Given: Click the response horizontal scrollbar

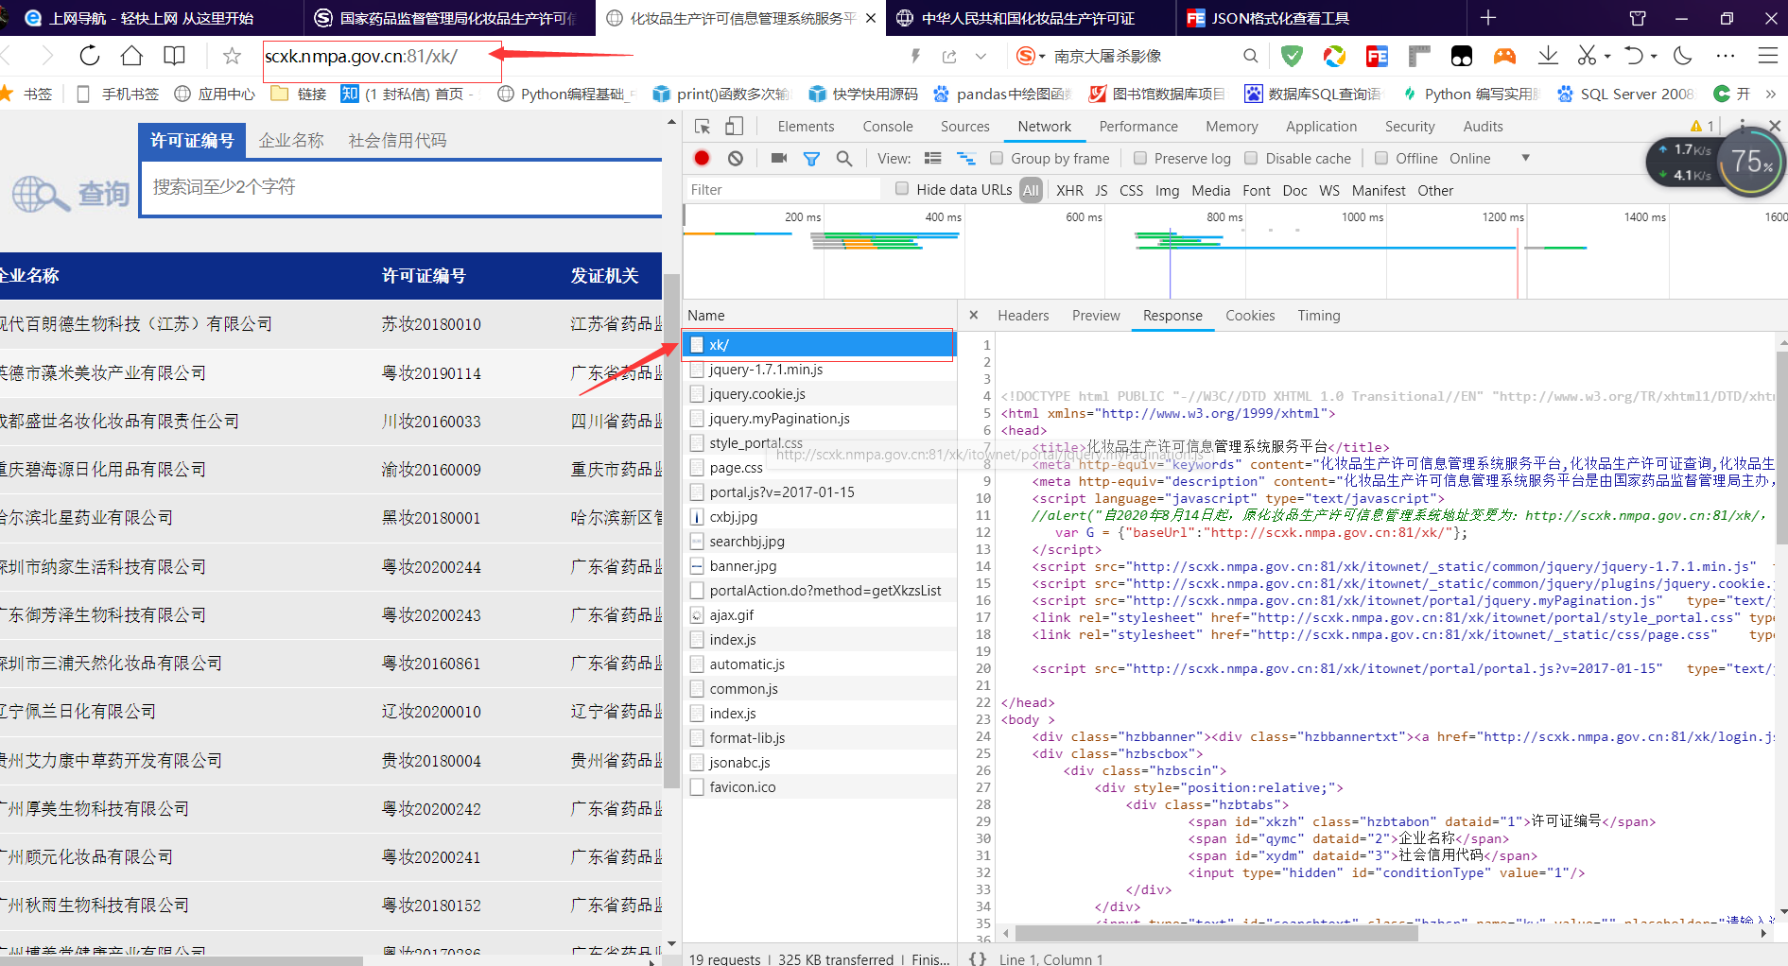Looking at the screenshot, I should (1216, 933).
